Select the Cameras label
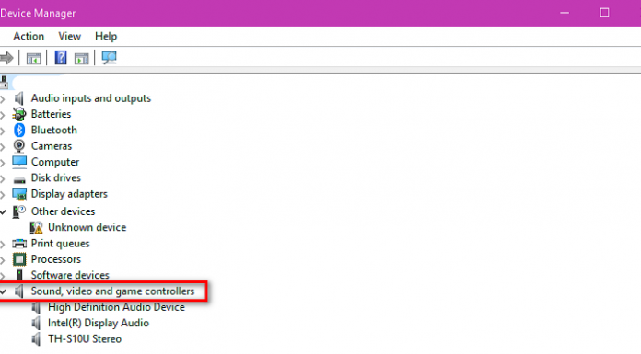641x354 pixels. (52, 146)
